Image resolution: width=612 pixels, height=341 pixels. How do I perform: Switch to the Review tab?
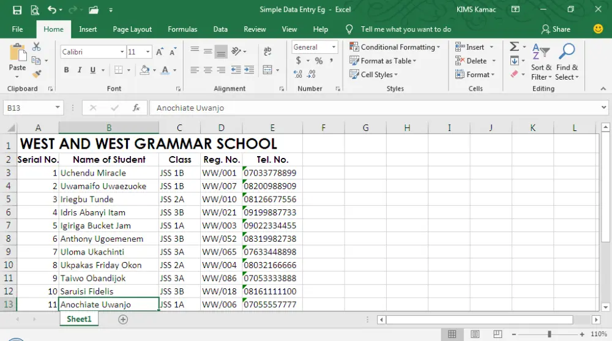click(x=255, y=29)
